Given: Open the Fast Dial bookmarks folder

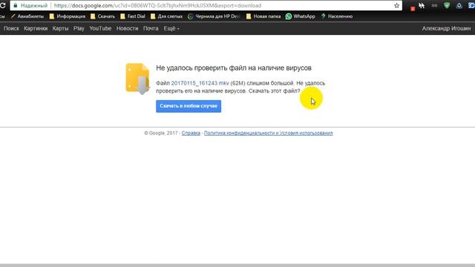Looking at the screenshot, I should 133,16.
